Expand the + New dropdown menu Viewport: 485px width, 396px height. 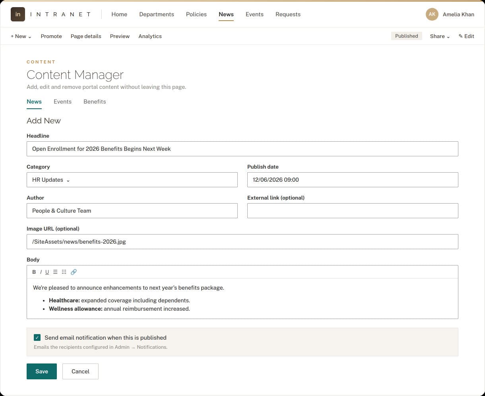click(21, 36)
